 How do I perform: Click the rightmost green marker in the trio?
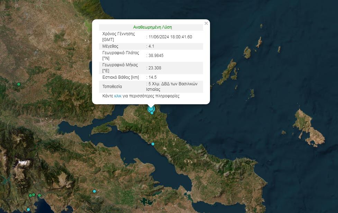tap(39, 195)
